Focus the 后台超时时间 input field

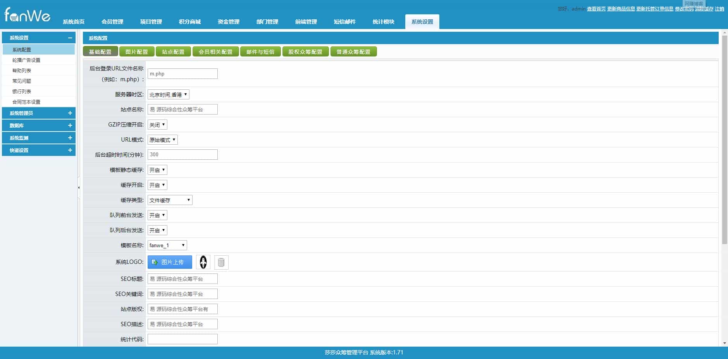182,155
